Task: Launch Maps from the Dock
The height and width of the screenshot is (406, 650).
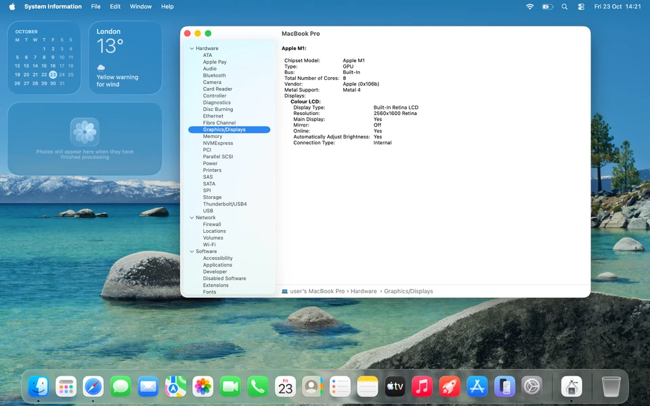Action: pyautogui.click(x=175, y=386)
